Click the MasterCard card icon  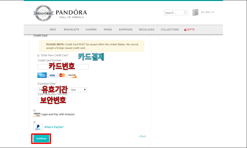[62, 75]
